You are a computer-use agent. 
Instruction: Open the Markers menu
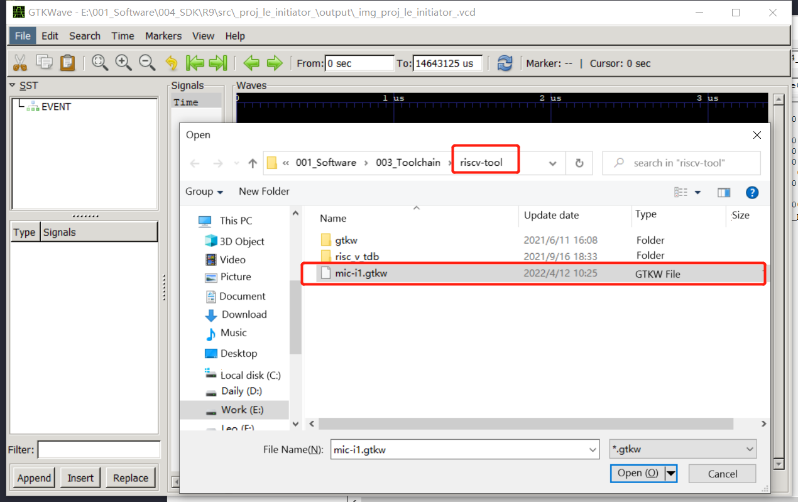click(163, 36)
